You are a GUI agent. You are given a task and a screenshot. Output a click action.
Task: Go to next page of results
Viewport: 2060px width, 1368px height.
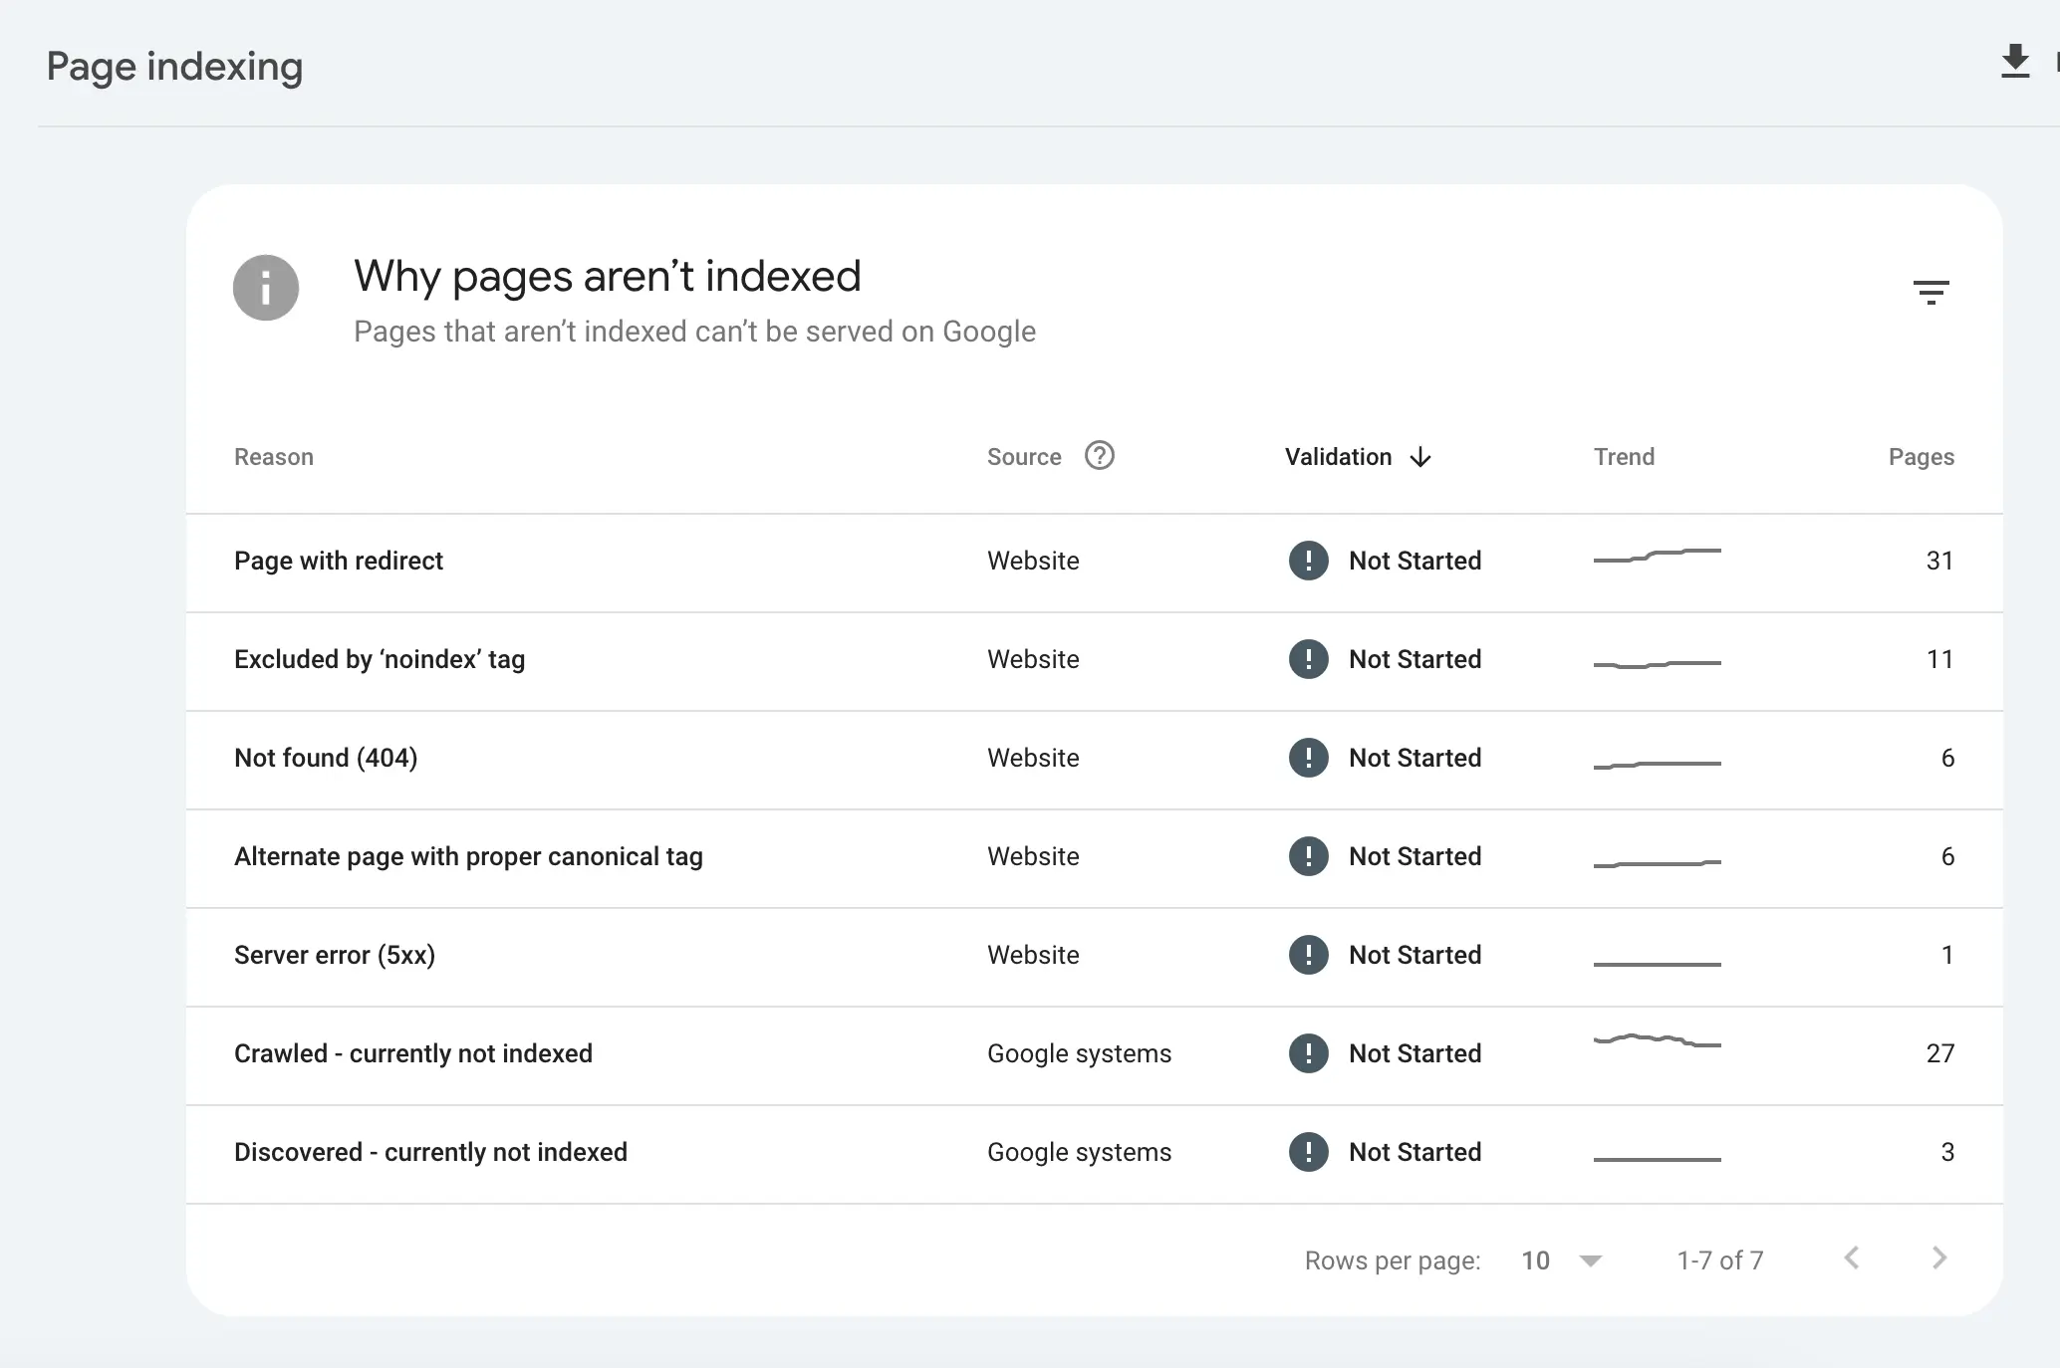1938,1258
